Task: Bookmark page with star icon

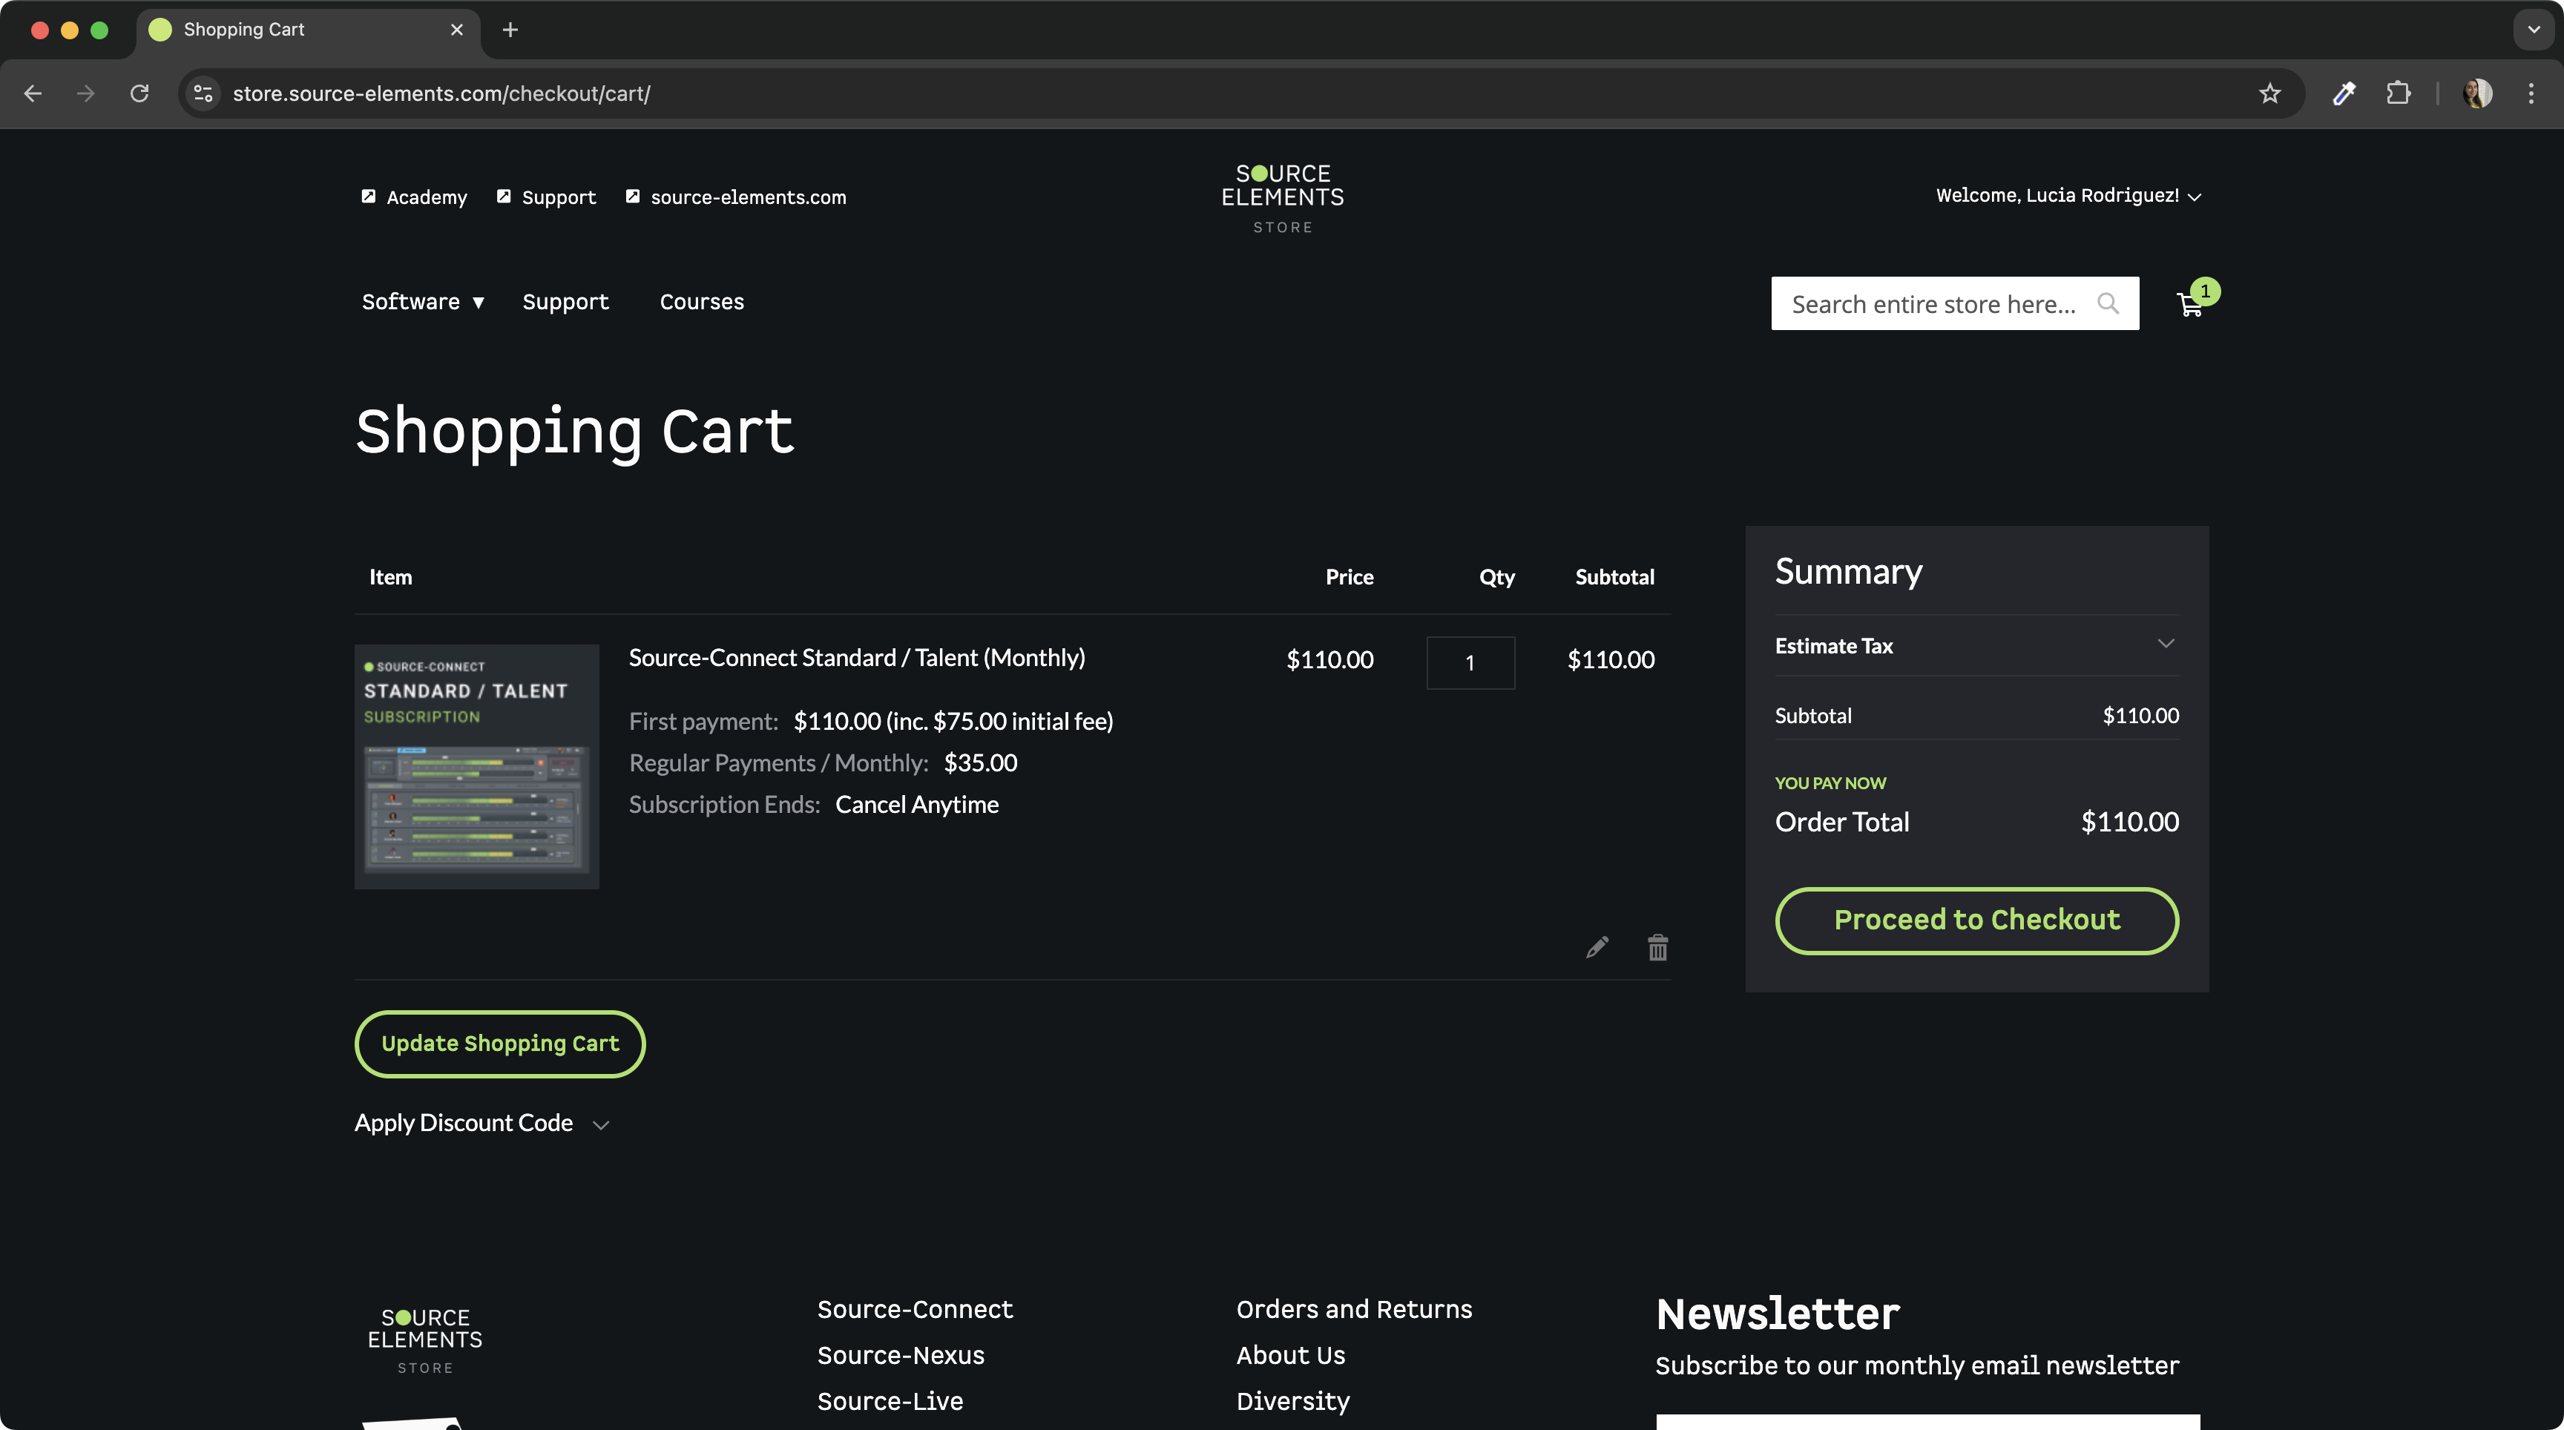Action: coord(2269,93)
